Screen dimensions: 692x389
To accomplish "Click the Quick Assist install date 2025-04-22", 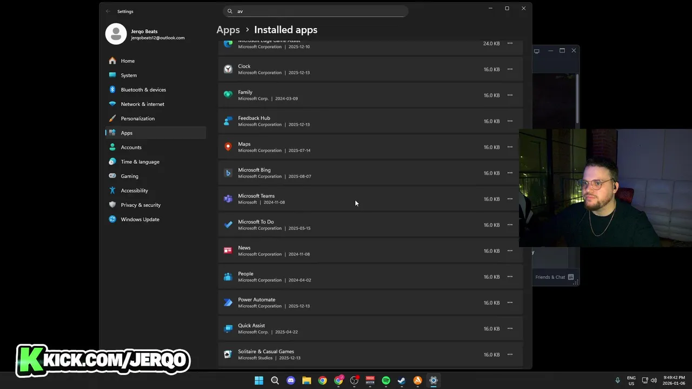I will coord(287,332).
